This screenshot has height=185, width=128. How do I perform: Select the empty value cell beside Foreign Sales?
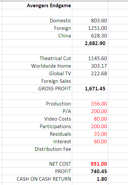point(90,81)
